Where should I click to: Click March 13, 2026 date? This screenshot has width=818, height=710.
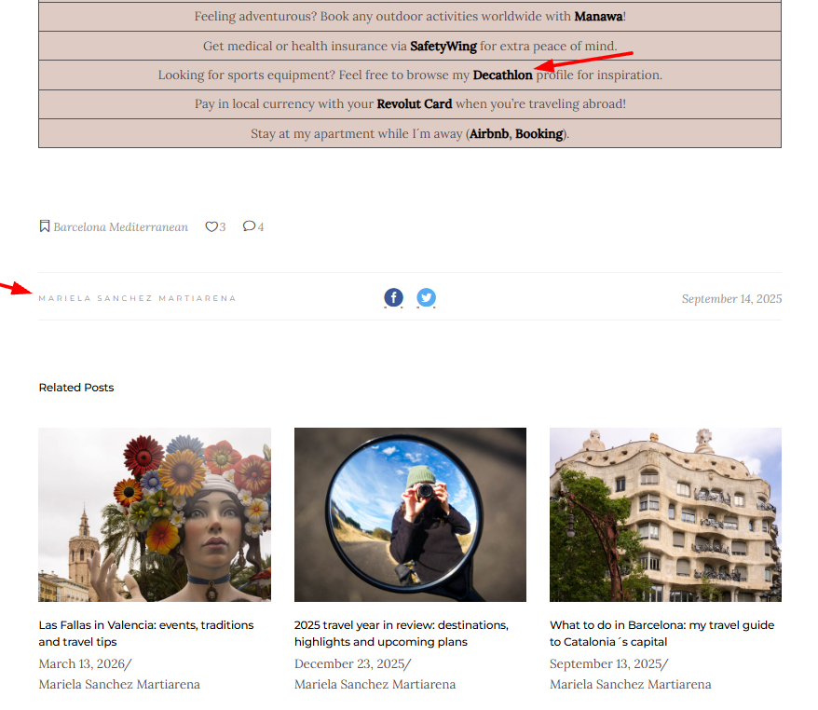click(x=81, y=663)
